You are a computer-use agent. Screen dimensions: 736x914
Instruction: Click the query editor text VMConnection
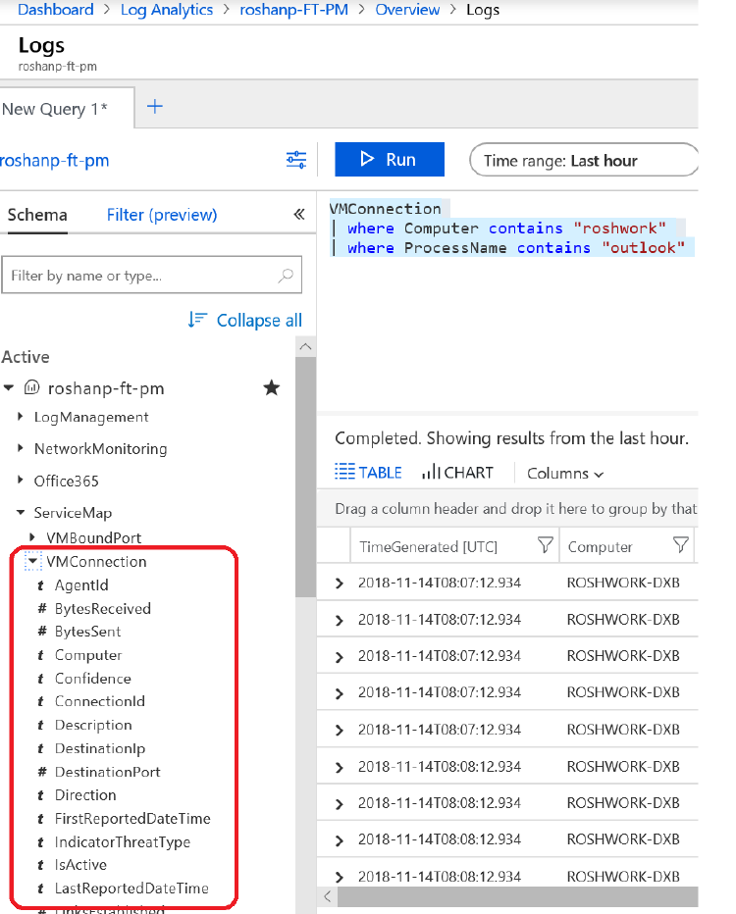385,208
